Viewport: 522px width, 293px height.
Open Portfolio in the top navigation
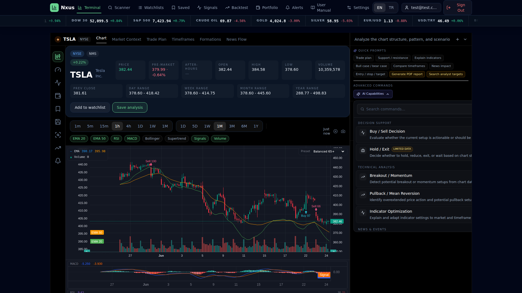coord(267,8)
